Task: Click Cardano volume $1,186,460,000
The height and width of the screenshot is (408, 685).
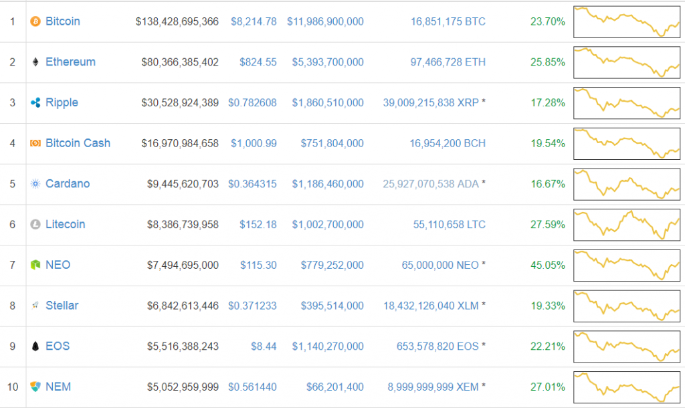Action: point(328,184)
